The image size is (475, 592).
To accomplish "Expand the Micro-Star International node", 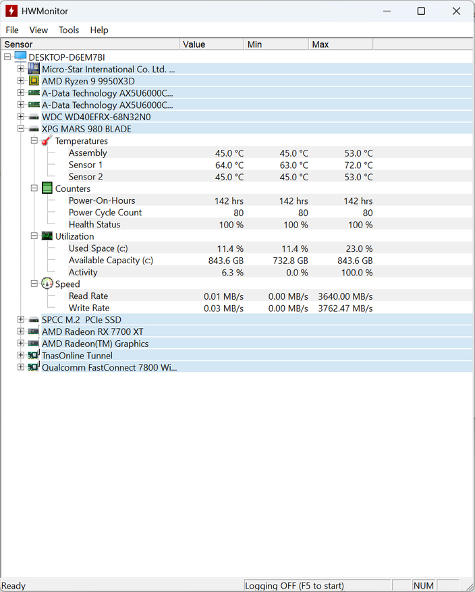I will coord(21,69).
